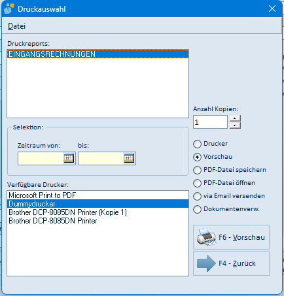The width and height of the screenshot is (284, 296).
Task: Increase Anzahl Kopien with up arrow
Action: [235, 118]
